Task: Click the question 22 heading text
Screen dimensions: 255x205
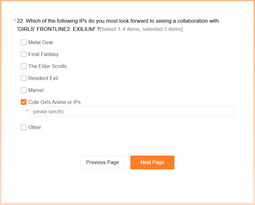Action: [x=118, y=25]
